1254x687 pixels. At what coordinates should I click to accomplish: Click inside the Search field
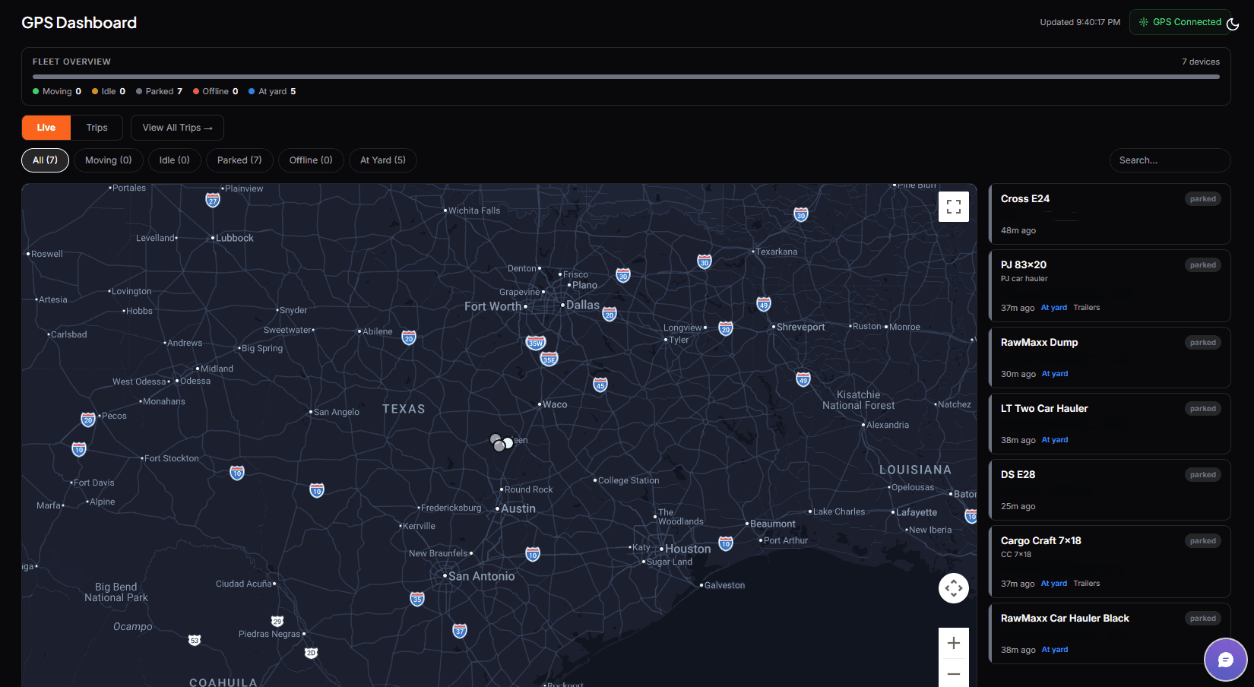click(1170, 160)
